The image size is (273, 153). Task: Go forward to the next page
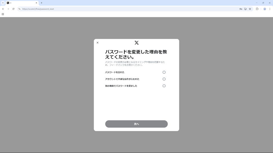coord(8,9)
